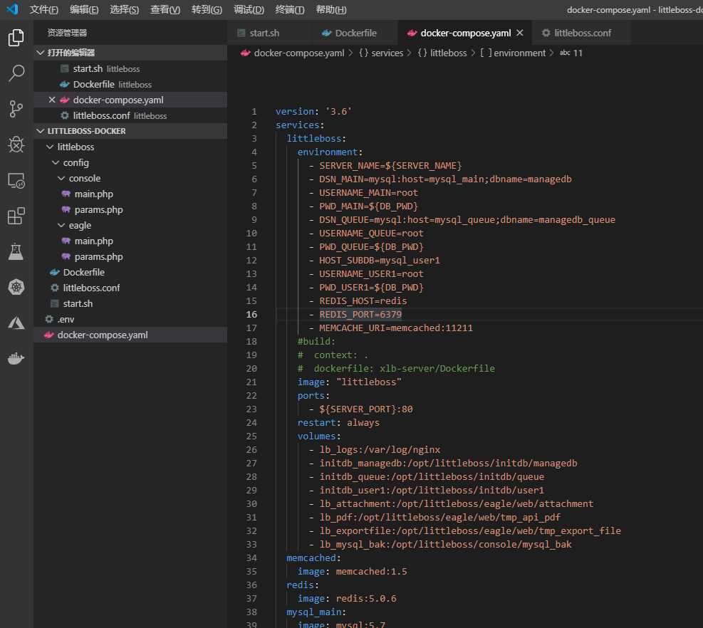
Task: Click the docker-compose.yaml breadcrumb
Action: pyautogui.click(x=299, y=53)
